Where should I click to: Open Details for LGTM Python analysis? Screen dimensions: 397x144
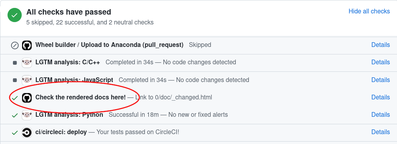(x=380, y=115)
